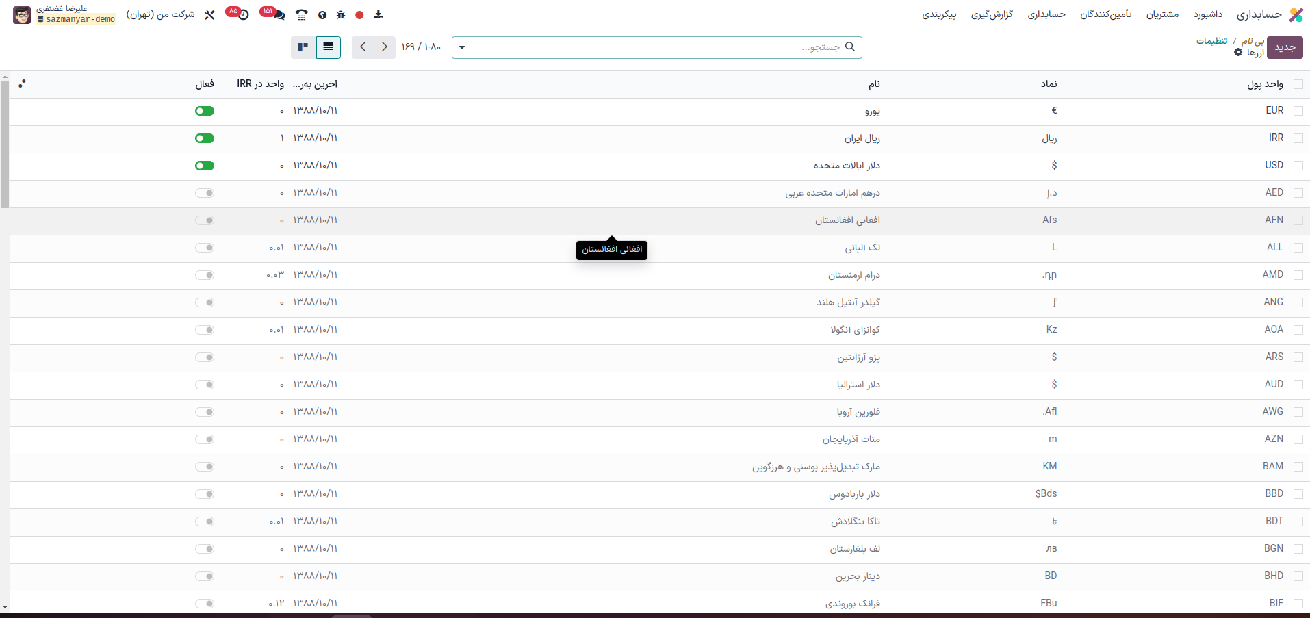Switch to kanban view

click(x=303, y=47)
